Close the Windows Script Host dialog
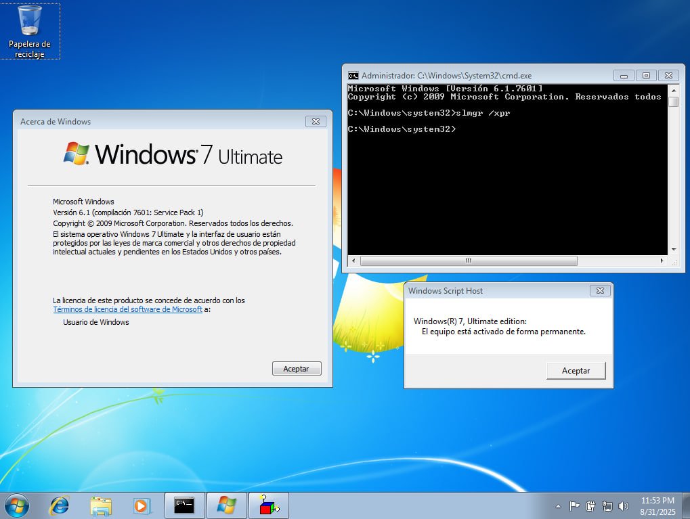The width and height of the screenshot is (690, 519). pyautogui.click(x=599, y=291)
